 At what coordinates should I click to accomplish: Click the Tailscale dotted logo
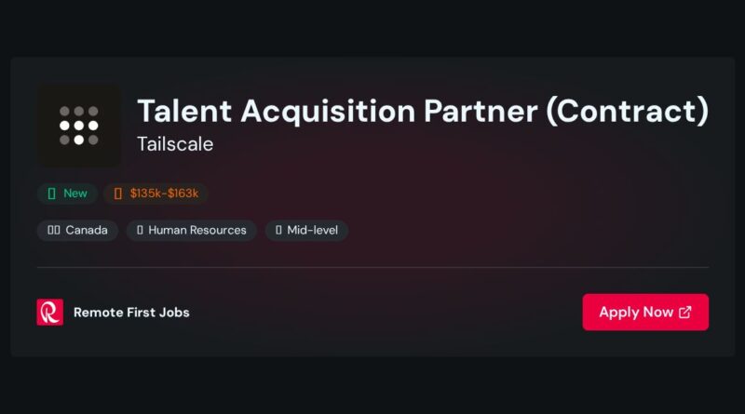pos(79,126)
